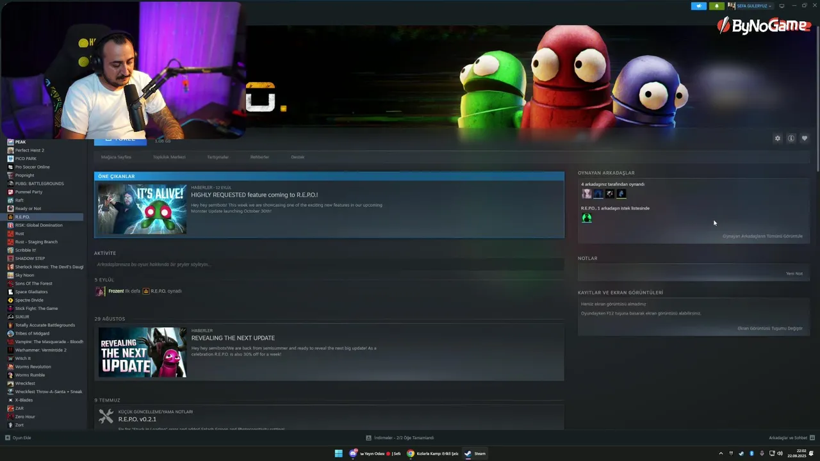Click the Sons Of The Forest icon
The width and height of the screenshot is (820, 461).
[10, 284]
